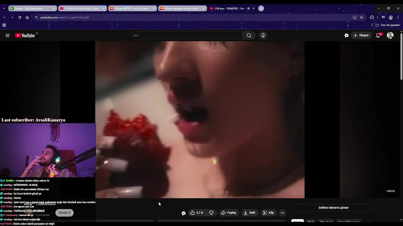This screenshot has width=403, height=226.
Task: Open the browser home page
Action: (x=27, y=17)
